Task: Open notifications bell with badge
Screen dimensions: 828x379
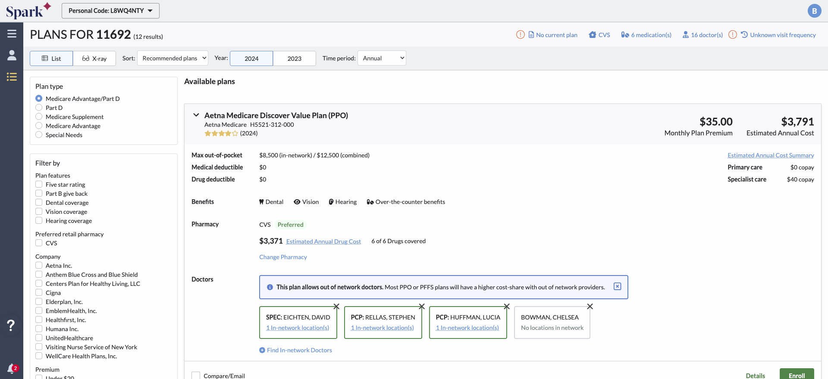Action: click(x=12, y=369)
